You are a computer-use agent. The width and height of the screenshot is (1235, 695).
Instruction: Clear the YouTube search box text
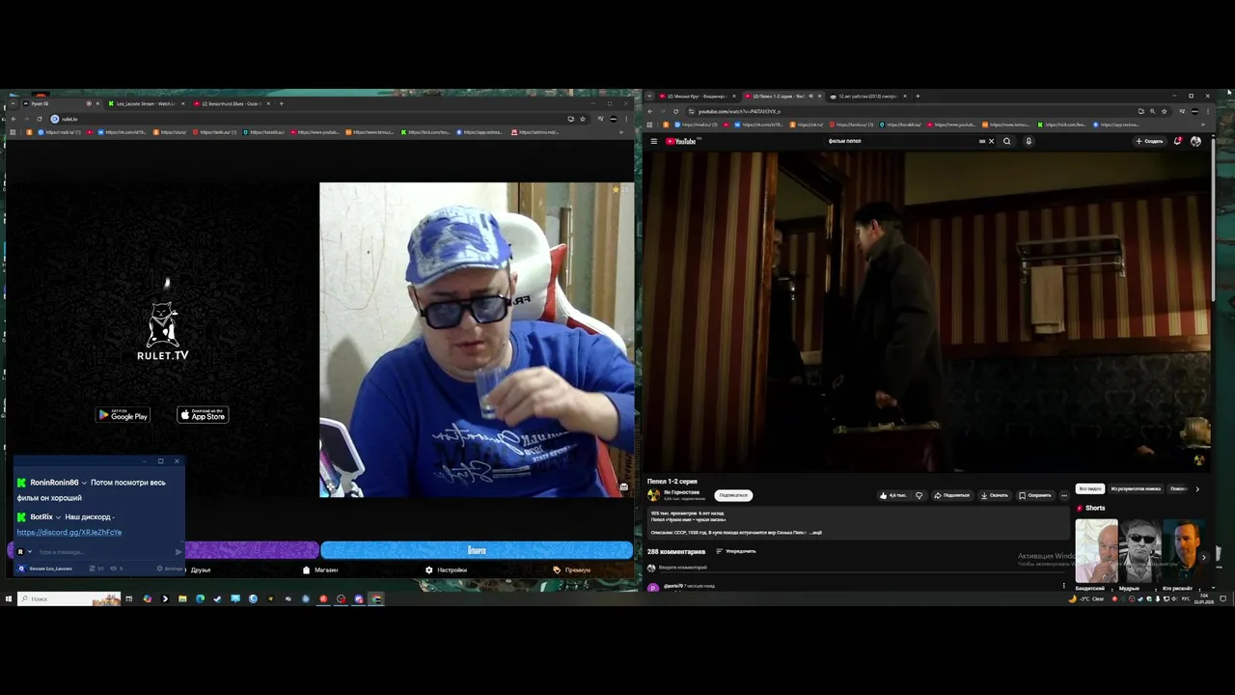point(991,141)
